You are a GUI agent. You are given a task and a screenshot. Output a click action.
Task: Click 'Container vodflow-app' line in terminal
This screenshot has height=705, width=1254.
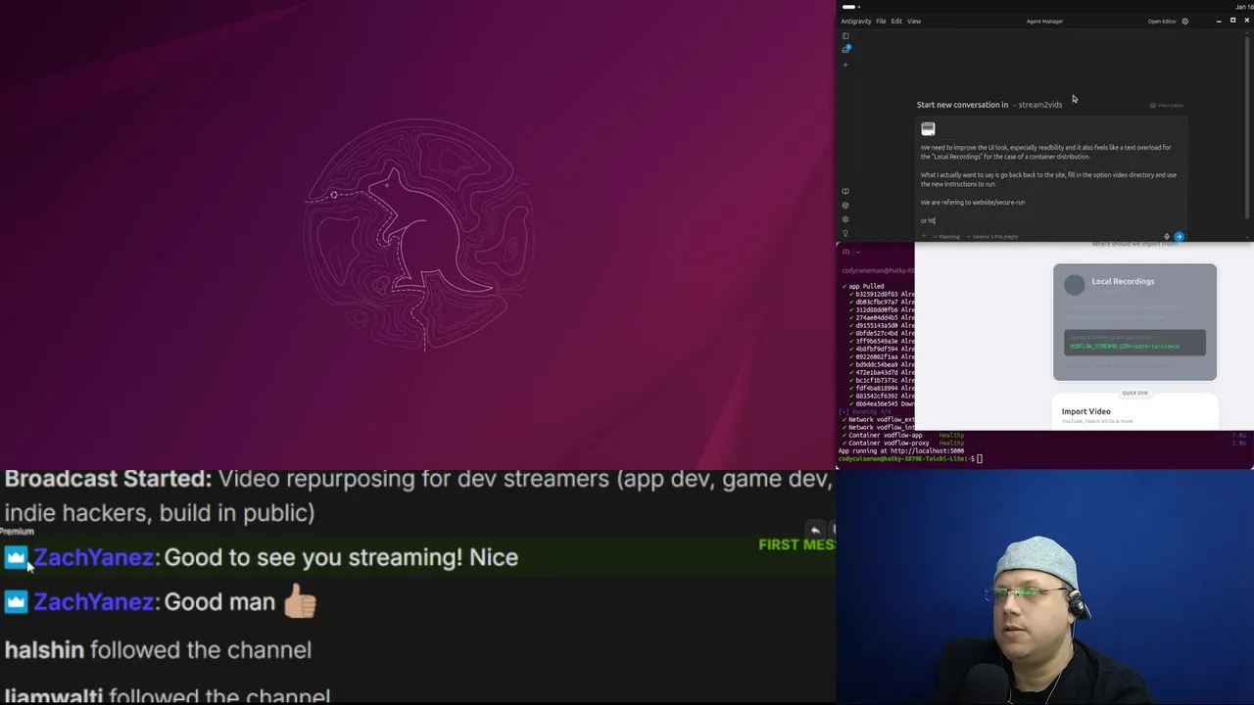(901, 435)
